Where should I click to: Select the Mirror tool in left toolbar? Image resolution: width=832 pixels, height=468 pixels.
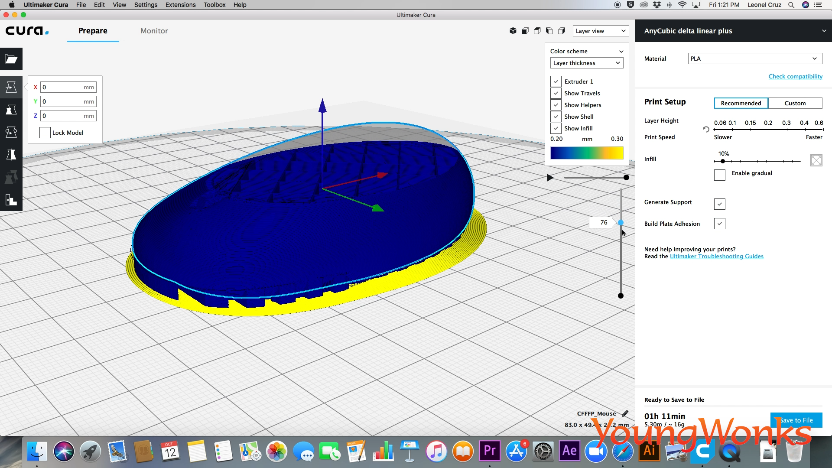point(11,155)
